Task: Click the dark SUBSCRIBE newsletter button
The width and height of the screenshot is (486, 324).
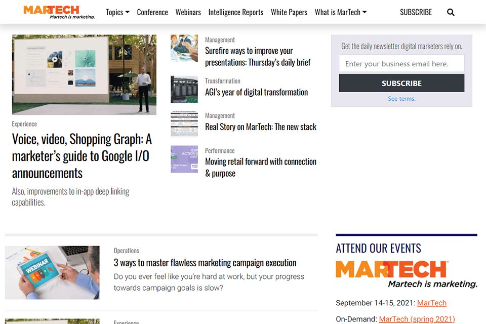Action: click(x=401, y=83)
